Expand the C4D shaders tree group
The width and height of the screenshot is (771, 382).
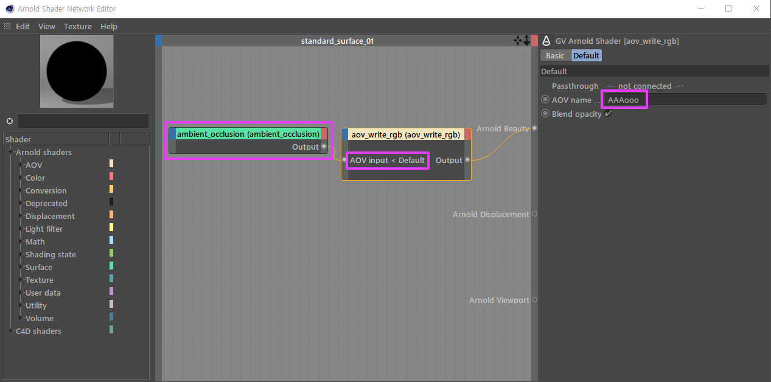coord(12,331)
